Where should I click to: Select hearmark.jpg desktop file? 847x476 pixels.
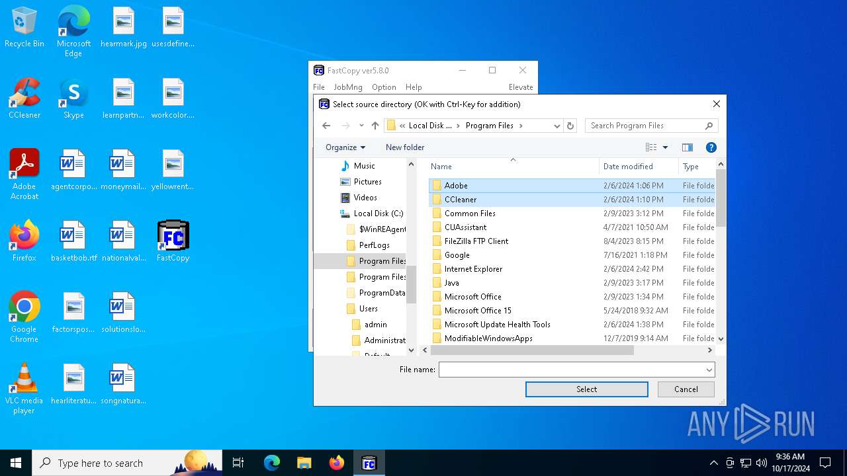coord(124,28)
